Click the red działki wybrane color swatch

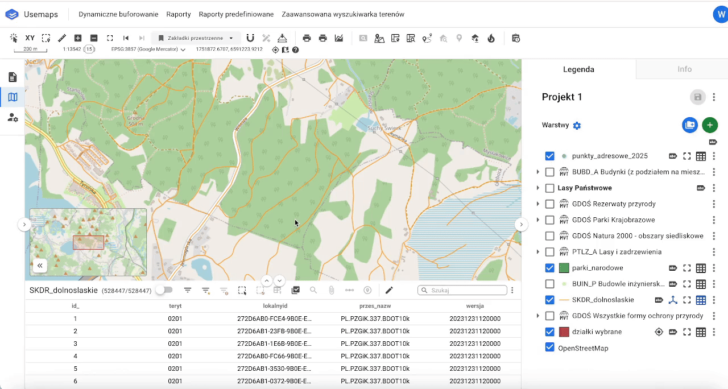[x=564, y=332]
